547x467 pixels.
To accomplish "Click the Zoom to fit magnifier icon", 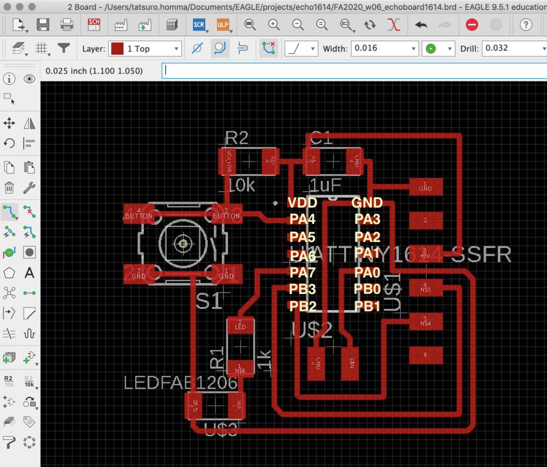I will pyautogui.click(x=250, y=25).
